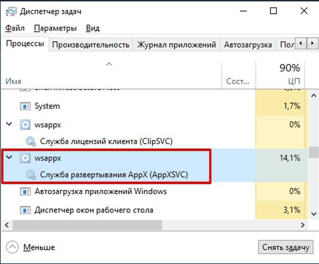Click the Автозагрузка приложений Windows process icon
Screen dimensions: 319x264
click(x=25, y=191)
